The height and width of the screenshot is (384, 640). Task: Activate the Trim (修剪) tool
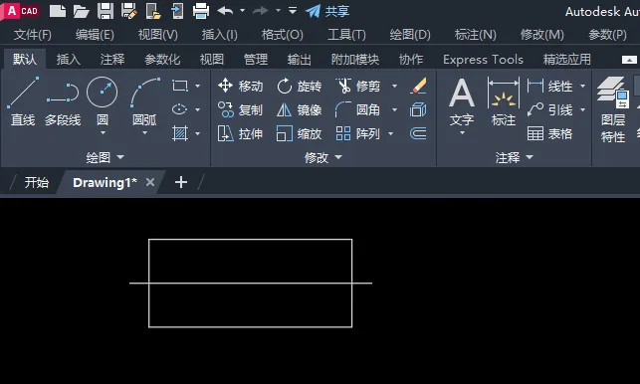click(358, 87)
